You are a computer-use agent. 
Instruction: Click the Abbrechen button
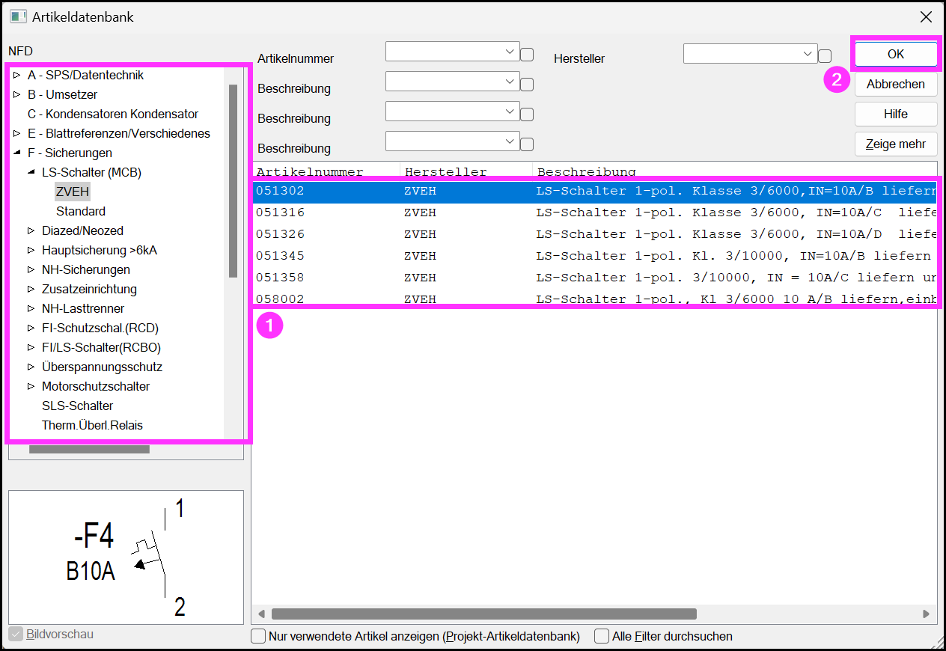coord(896,84)
